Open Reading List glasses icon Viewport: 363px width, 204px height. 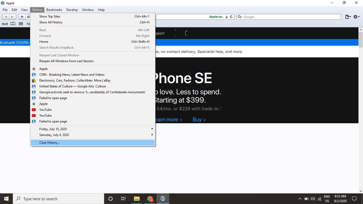[5, 24]
